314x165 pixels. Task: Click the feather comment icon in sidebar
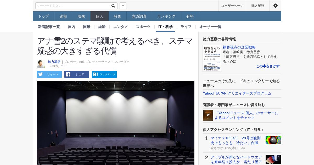(208, 115)
